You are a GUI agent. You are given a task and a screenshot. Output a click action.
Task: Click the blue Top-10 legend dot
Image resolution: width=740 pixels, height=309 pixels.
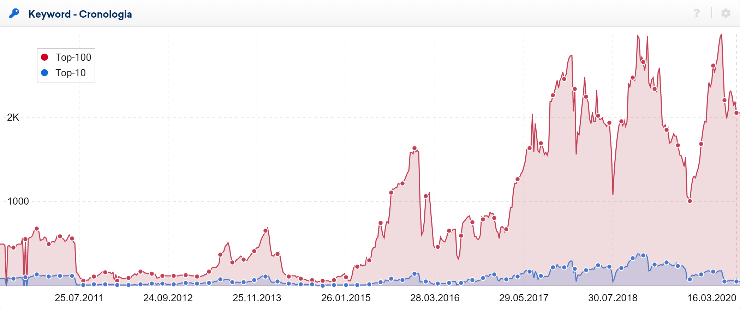[44, 73]
